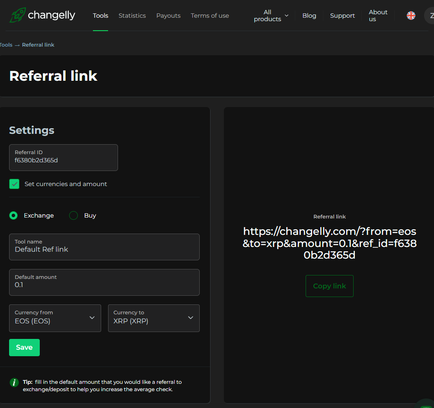Image resolution: width=434 pixels, height=408 pixels.
Task: Open the Terms of use page
Action: [x=210, y=16]
